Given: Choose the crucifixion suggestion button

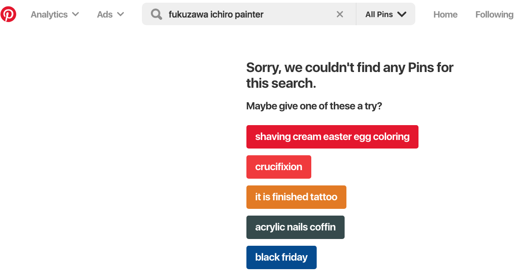Looking at the screenshot, I should [x=278, y=167].
